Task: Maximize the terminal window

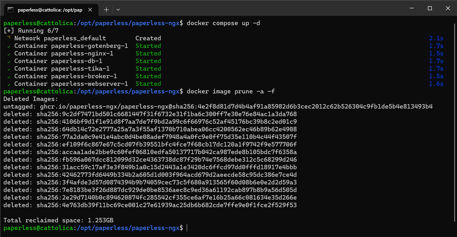Action: coord(430,8)
